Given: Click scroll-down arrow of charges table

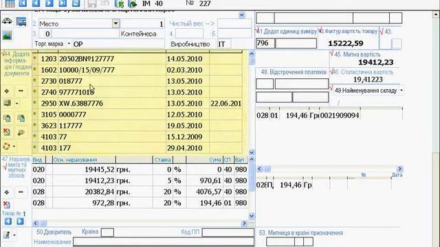Looking at the screenshot, I should (252, 215).
